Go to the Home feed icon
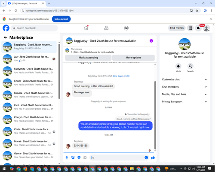The image size is (215, 172). click(86, 28)
